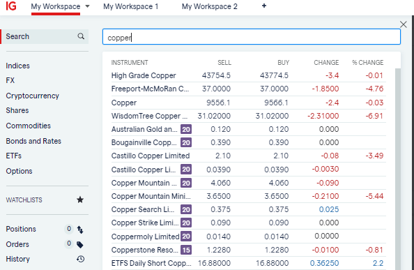The height and width of the screenshot is (270, 414).
Task: Open the Orders panel
Action: tap(17, 244)
